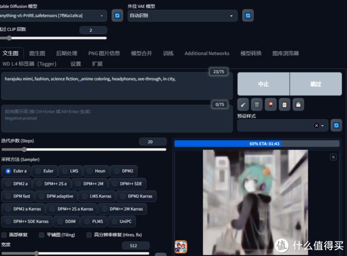Adjust the 宽度 width slider

point(75,253)
